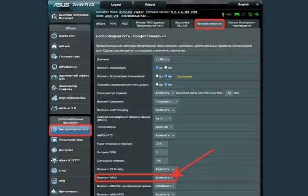Open the Расписание schedule link
The image size is (308, 196).
tap(184, 76)
